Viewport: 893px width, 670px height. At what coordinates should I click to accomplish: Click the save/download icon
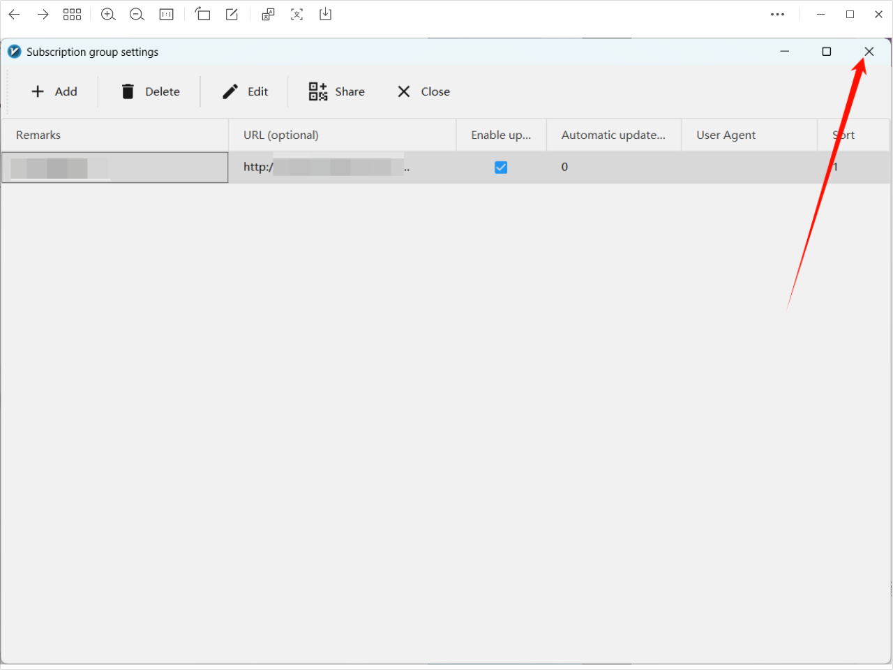tap(325, 15)
